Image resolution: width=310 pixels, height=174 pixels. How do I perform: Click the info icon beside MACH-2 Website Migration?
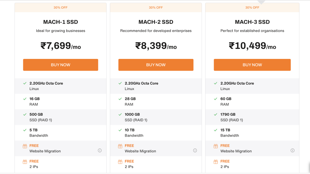195,150
